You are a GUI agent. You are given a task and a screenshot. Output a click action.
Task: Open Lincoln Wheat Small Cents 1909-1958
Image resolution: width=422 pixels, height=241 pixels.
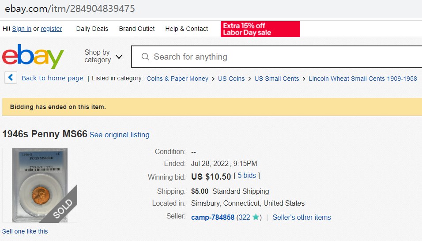click(363, 79)
